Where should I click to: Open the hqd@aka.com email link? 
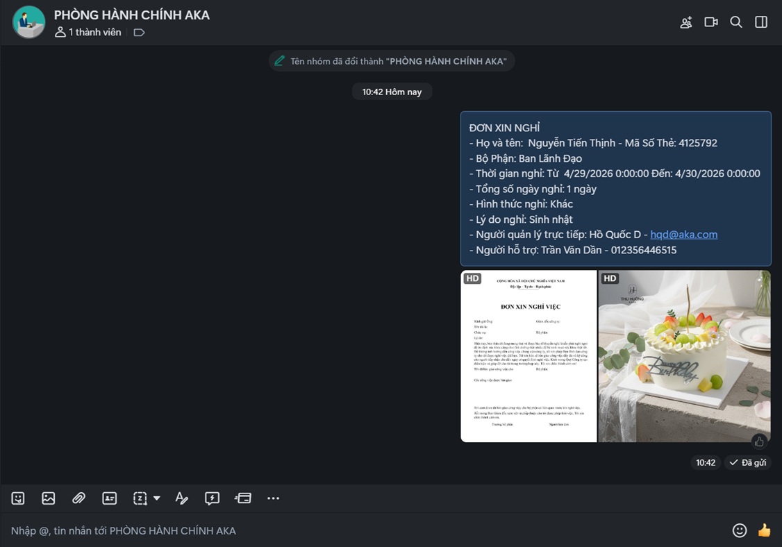[683, 235]
